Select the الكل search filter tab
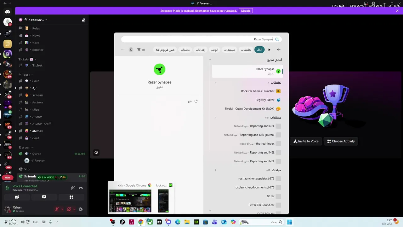This screenshot has width=403, height=227. click(x=259, y=49)
